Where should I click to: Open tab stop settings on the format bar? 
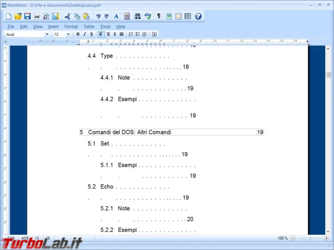[154, 34]
